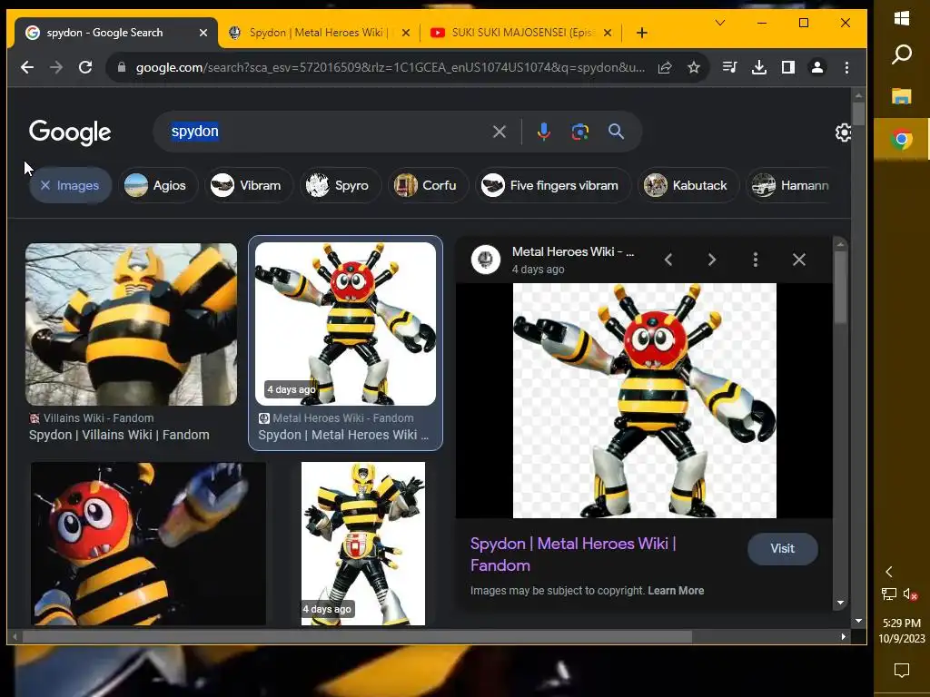Show previous image in preview panel
This screenshot has width=930, height=697.
click(x=668, y=260)
